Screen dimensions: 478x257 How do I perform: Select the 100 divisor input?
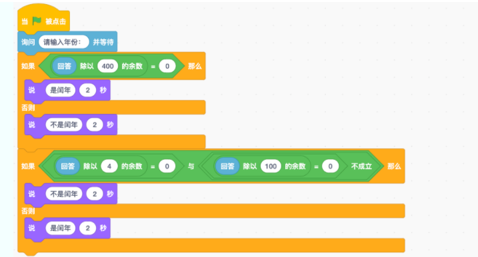271,166
